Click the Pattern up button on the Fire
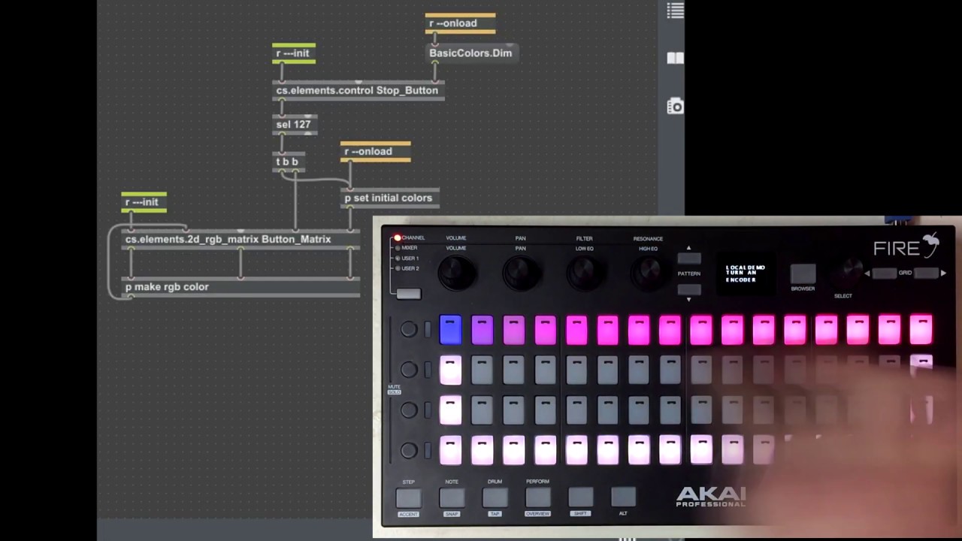The image size is (962, 541). pyautogui.click(x=689, y=258)
